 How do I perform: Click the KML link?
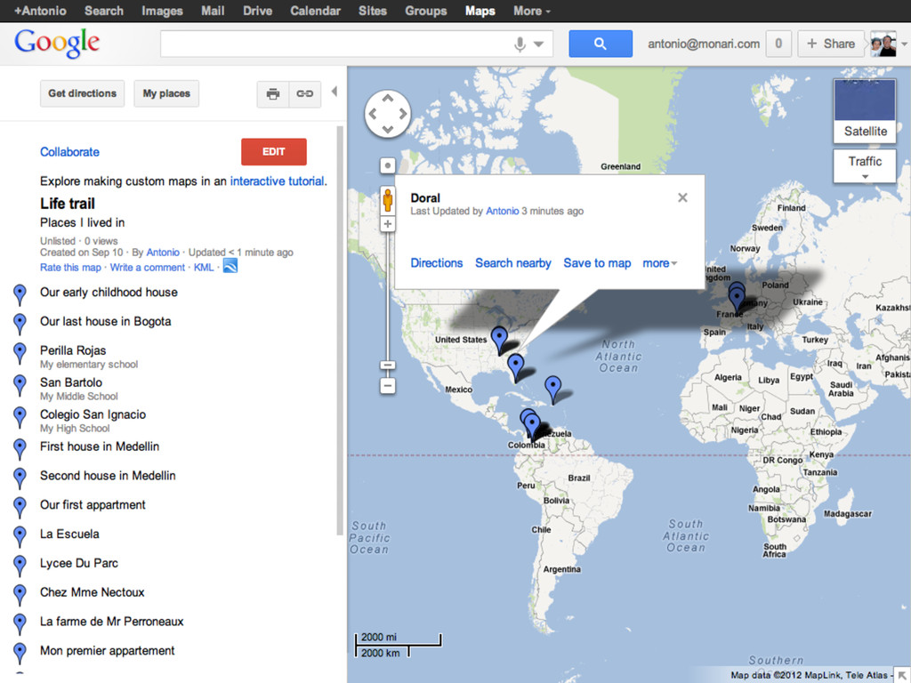[204, 267]
